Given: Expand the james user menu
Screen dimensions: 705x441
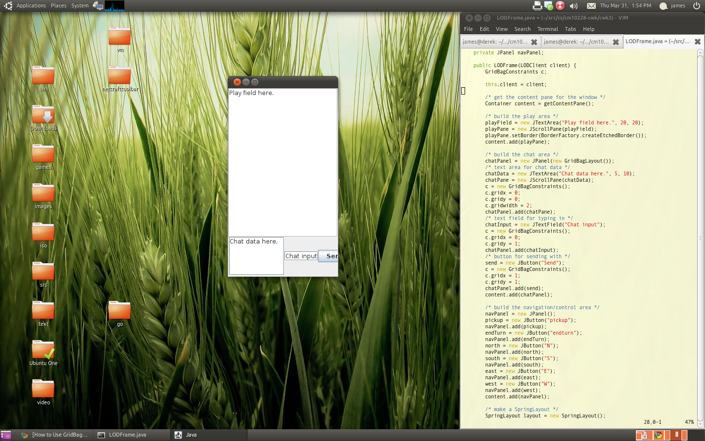Looking at the screenshot, I should (x=678, y=6).
